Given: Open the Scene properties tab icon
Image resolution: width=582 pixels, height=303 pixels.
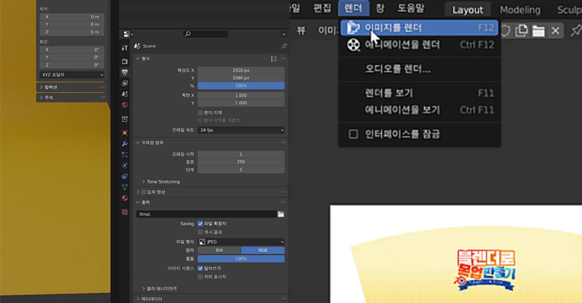Looking at the screenshot, I should click(125, 94).
